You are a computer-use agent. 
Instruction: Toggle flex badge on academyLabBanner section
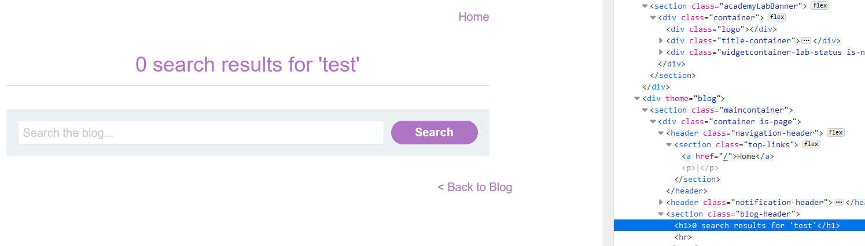click(819, 6)
